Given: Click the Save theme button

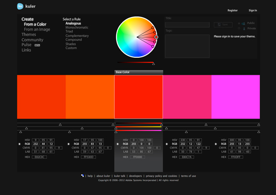Looking at the screenshot, I should (x=223, y=25).
